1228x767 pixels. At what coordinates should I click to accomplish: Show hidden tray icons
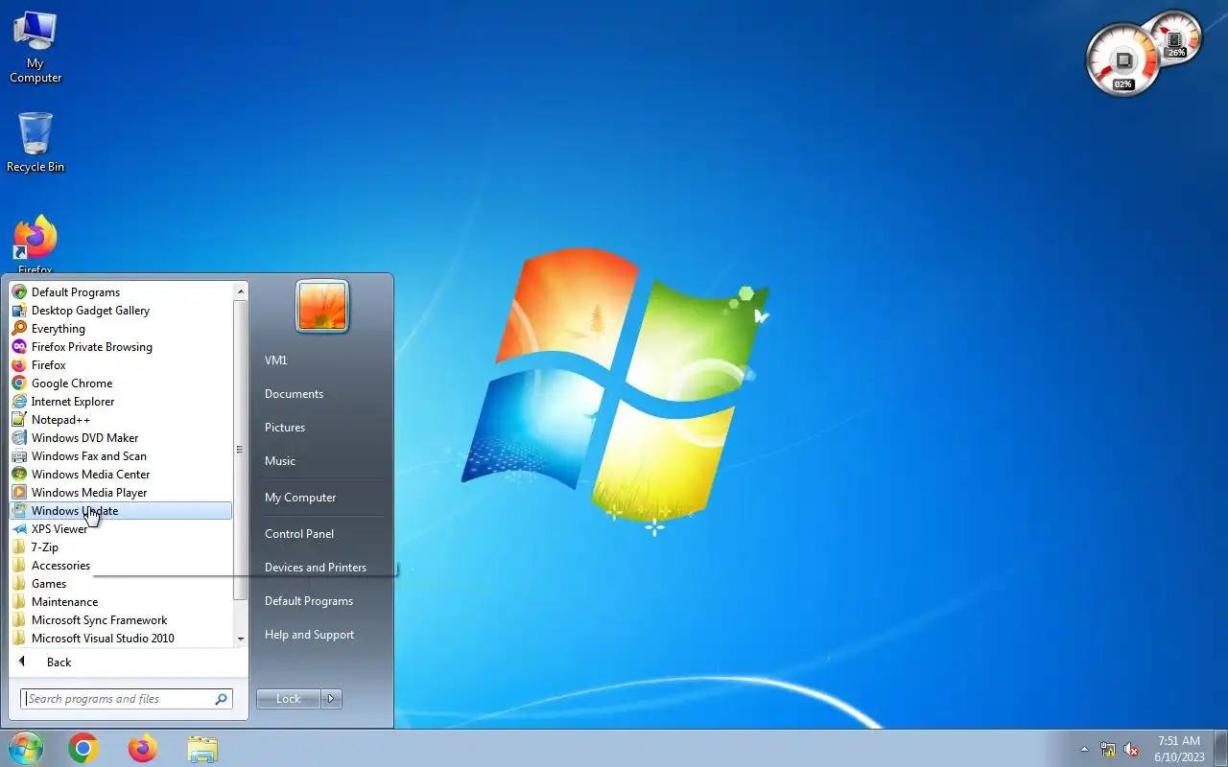(x=1084, y=749)
